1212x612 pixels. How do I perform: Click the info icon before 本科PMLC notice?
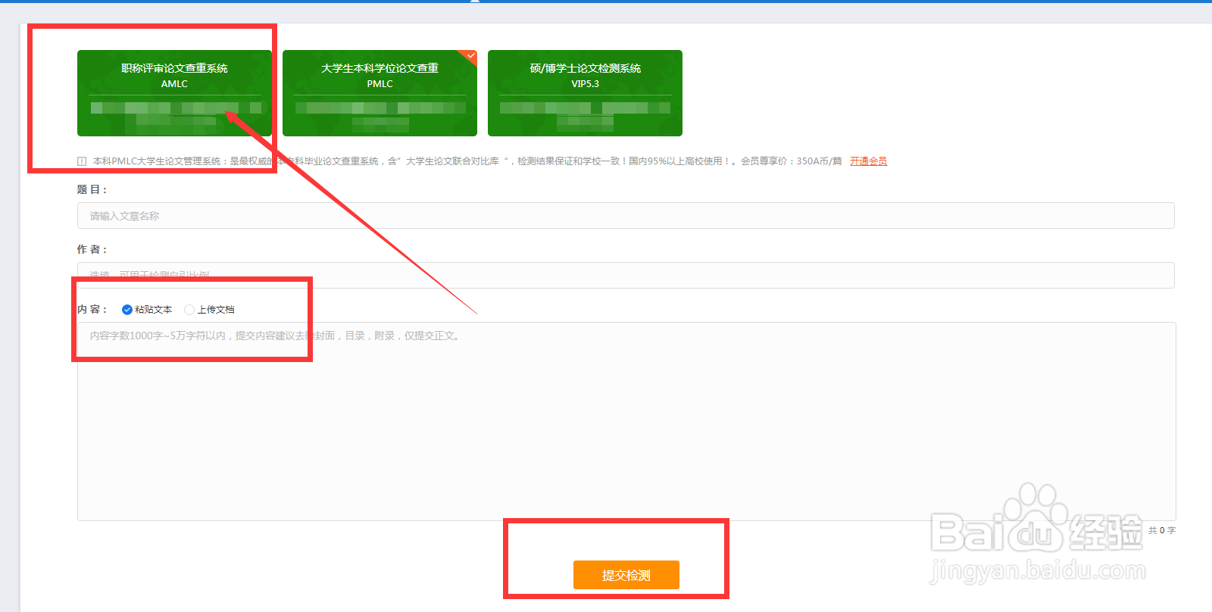pyautogui.click(x=82, y=161)
